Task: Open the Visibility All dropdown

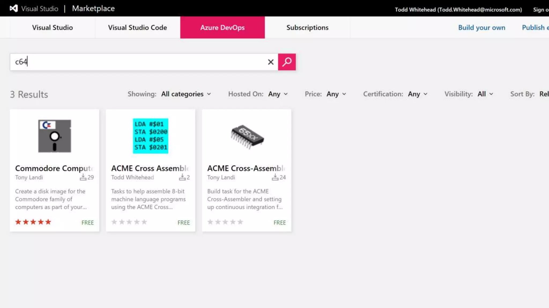Action: pos(485,94)
